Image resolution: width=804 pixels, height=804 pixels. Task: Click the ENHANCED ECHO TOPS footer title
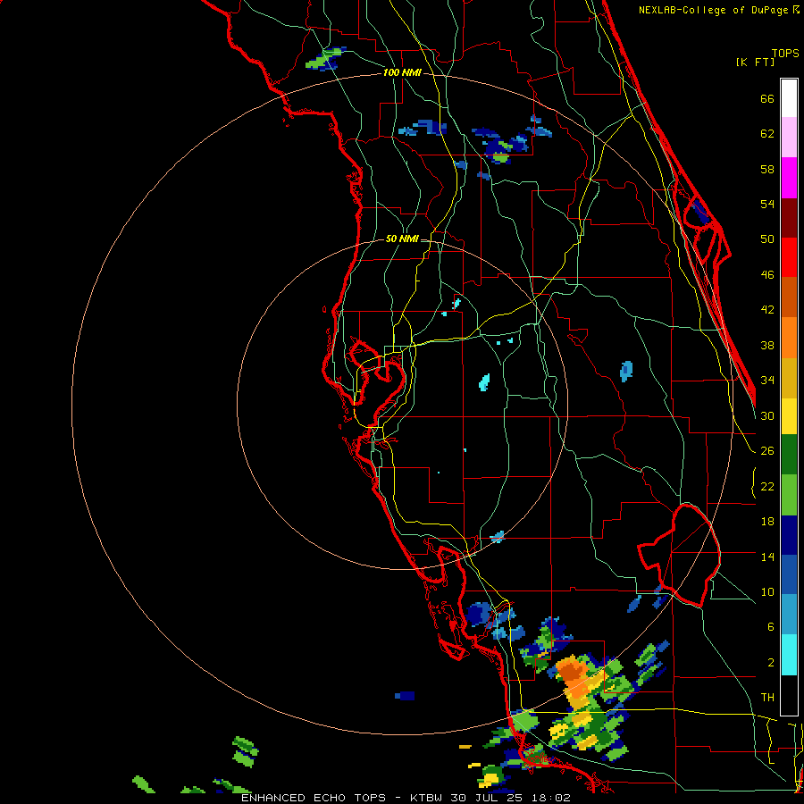(314, 798)
